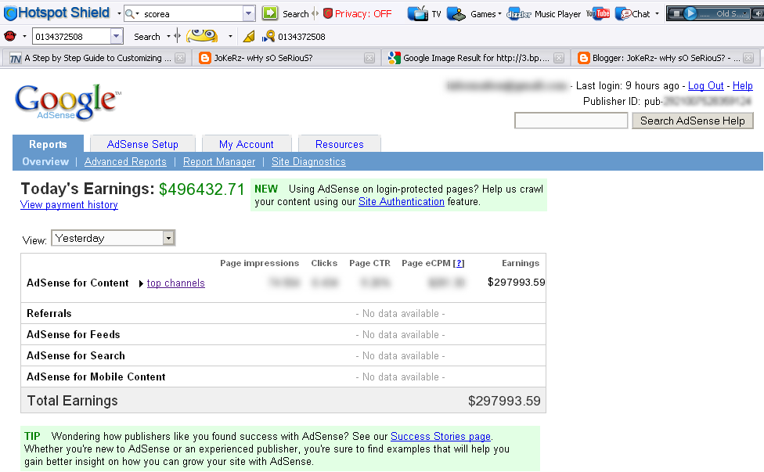764x472 pixels.
Task: Open the Hotspot Shield menu arrow
Action: click(x=119, y=13)
